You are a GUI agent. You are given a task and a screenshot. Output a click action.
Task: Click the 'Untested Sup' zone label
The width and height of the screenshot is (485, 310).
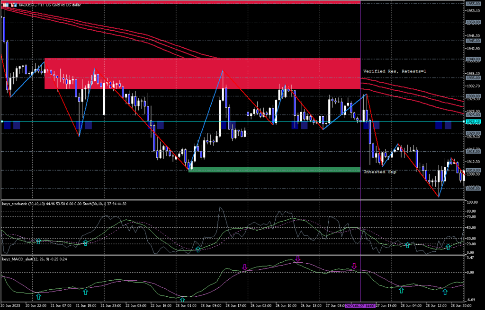tap(379, 172)
